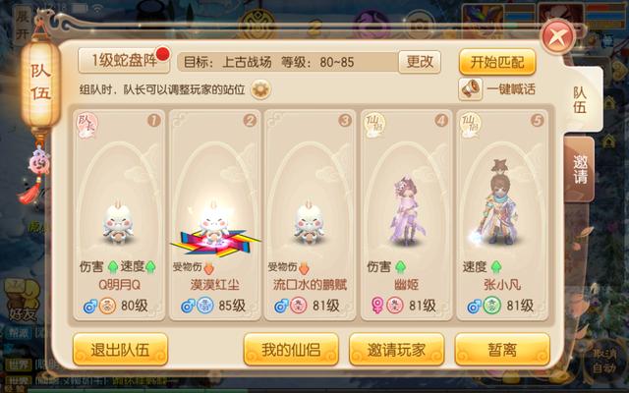Open the station position gear settings
629x393 pixels.
(x=260, y=89)
